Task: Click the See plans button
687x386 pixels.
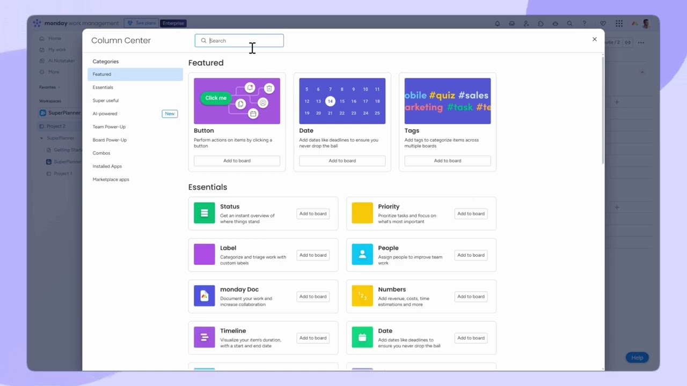Action: click(x=141, y=23)
